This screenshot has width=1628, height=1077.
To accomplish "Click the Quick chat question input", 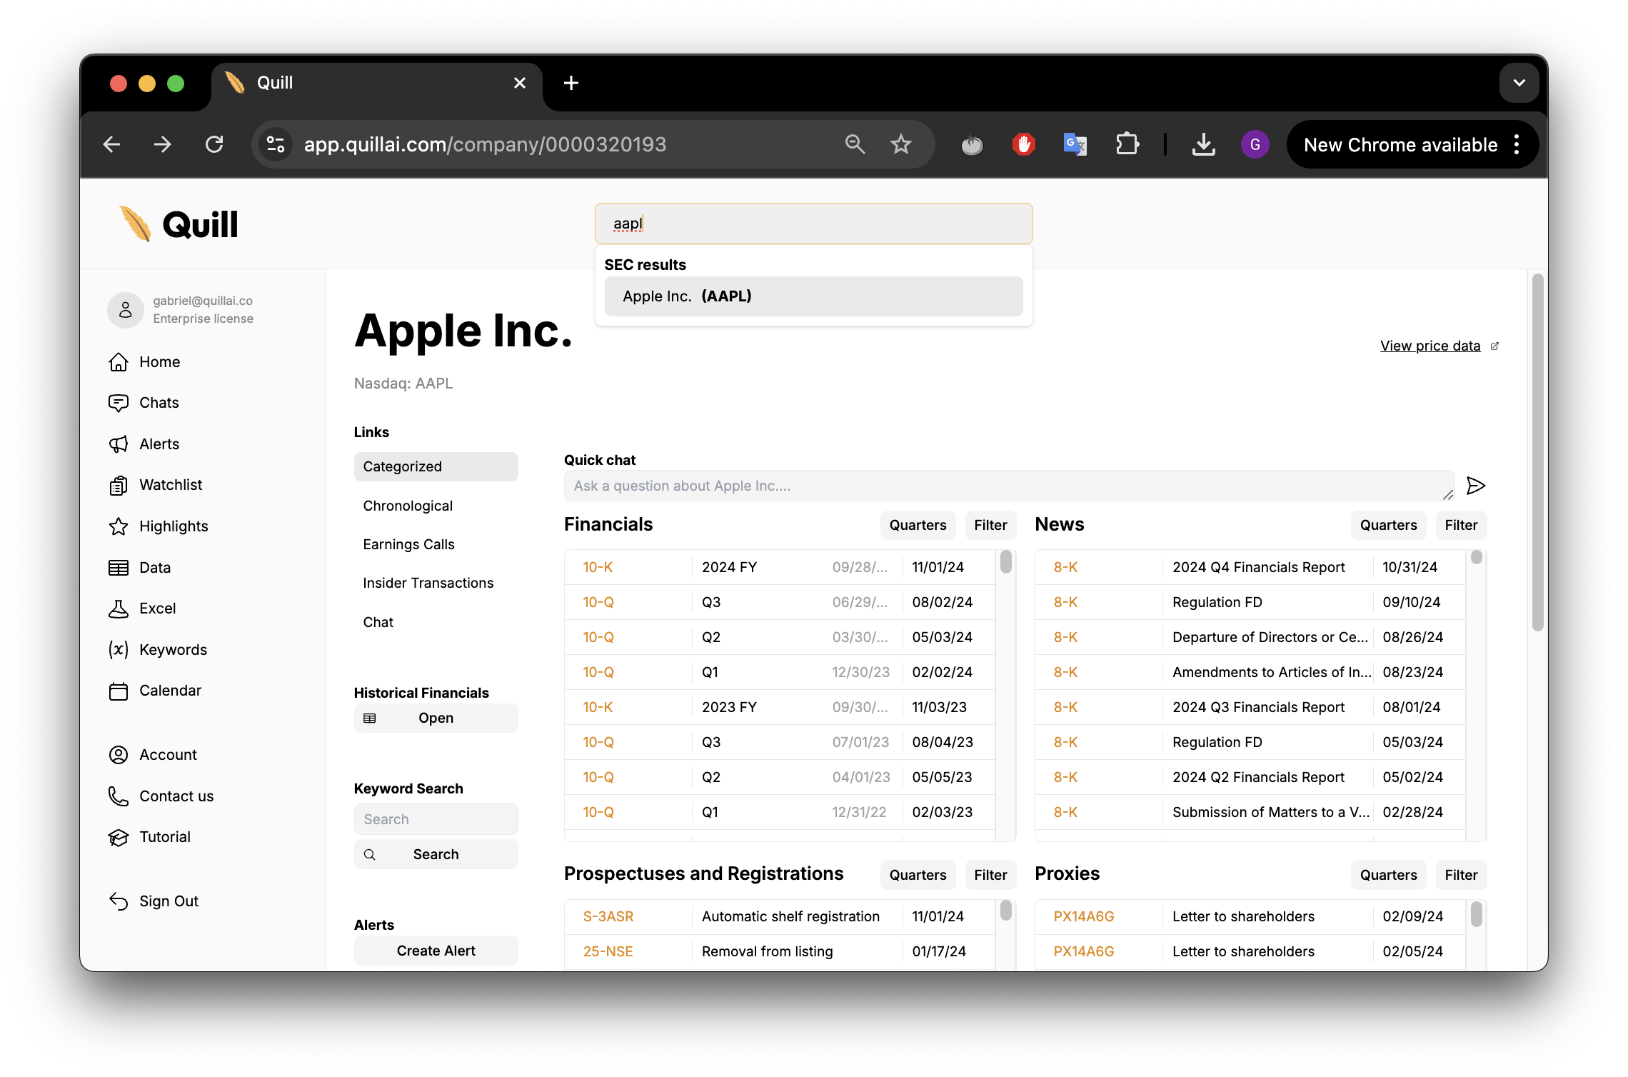I will 1008,486.
